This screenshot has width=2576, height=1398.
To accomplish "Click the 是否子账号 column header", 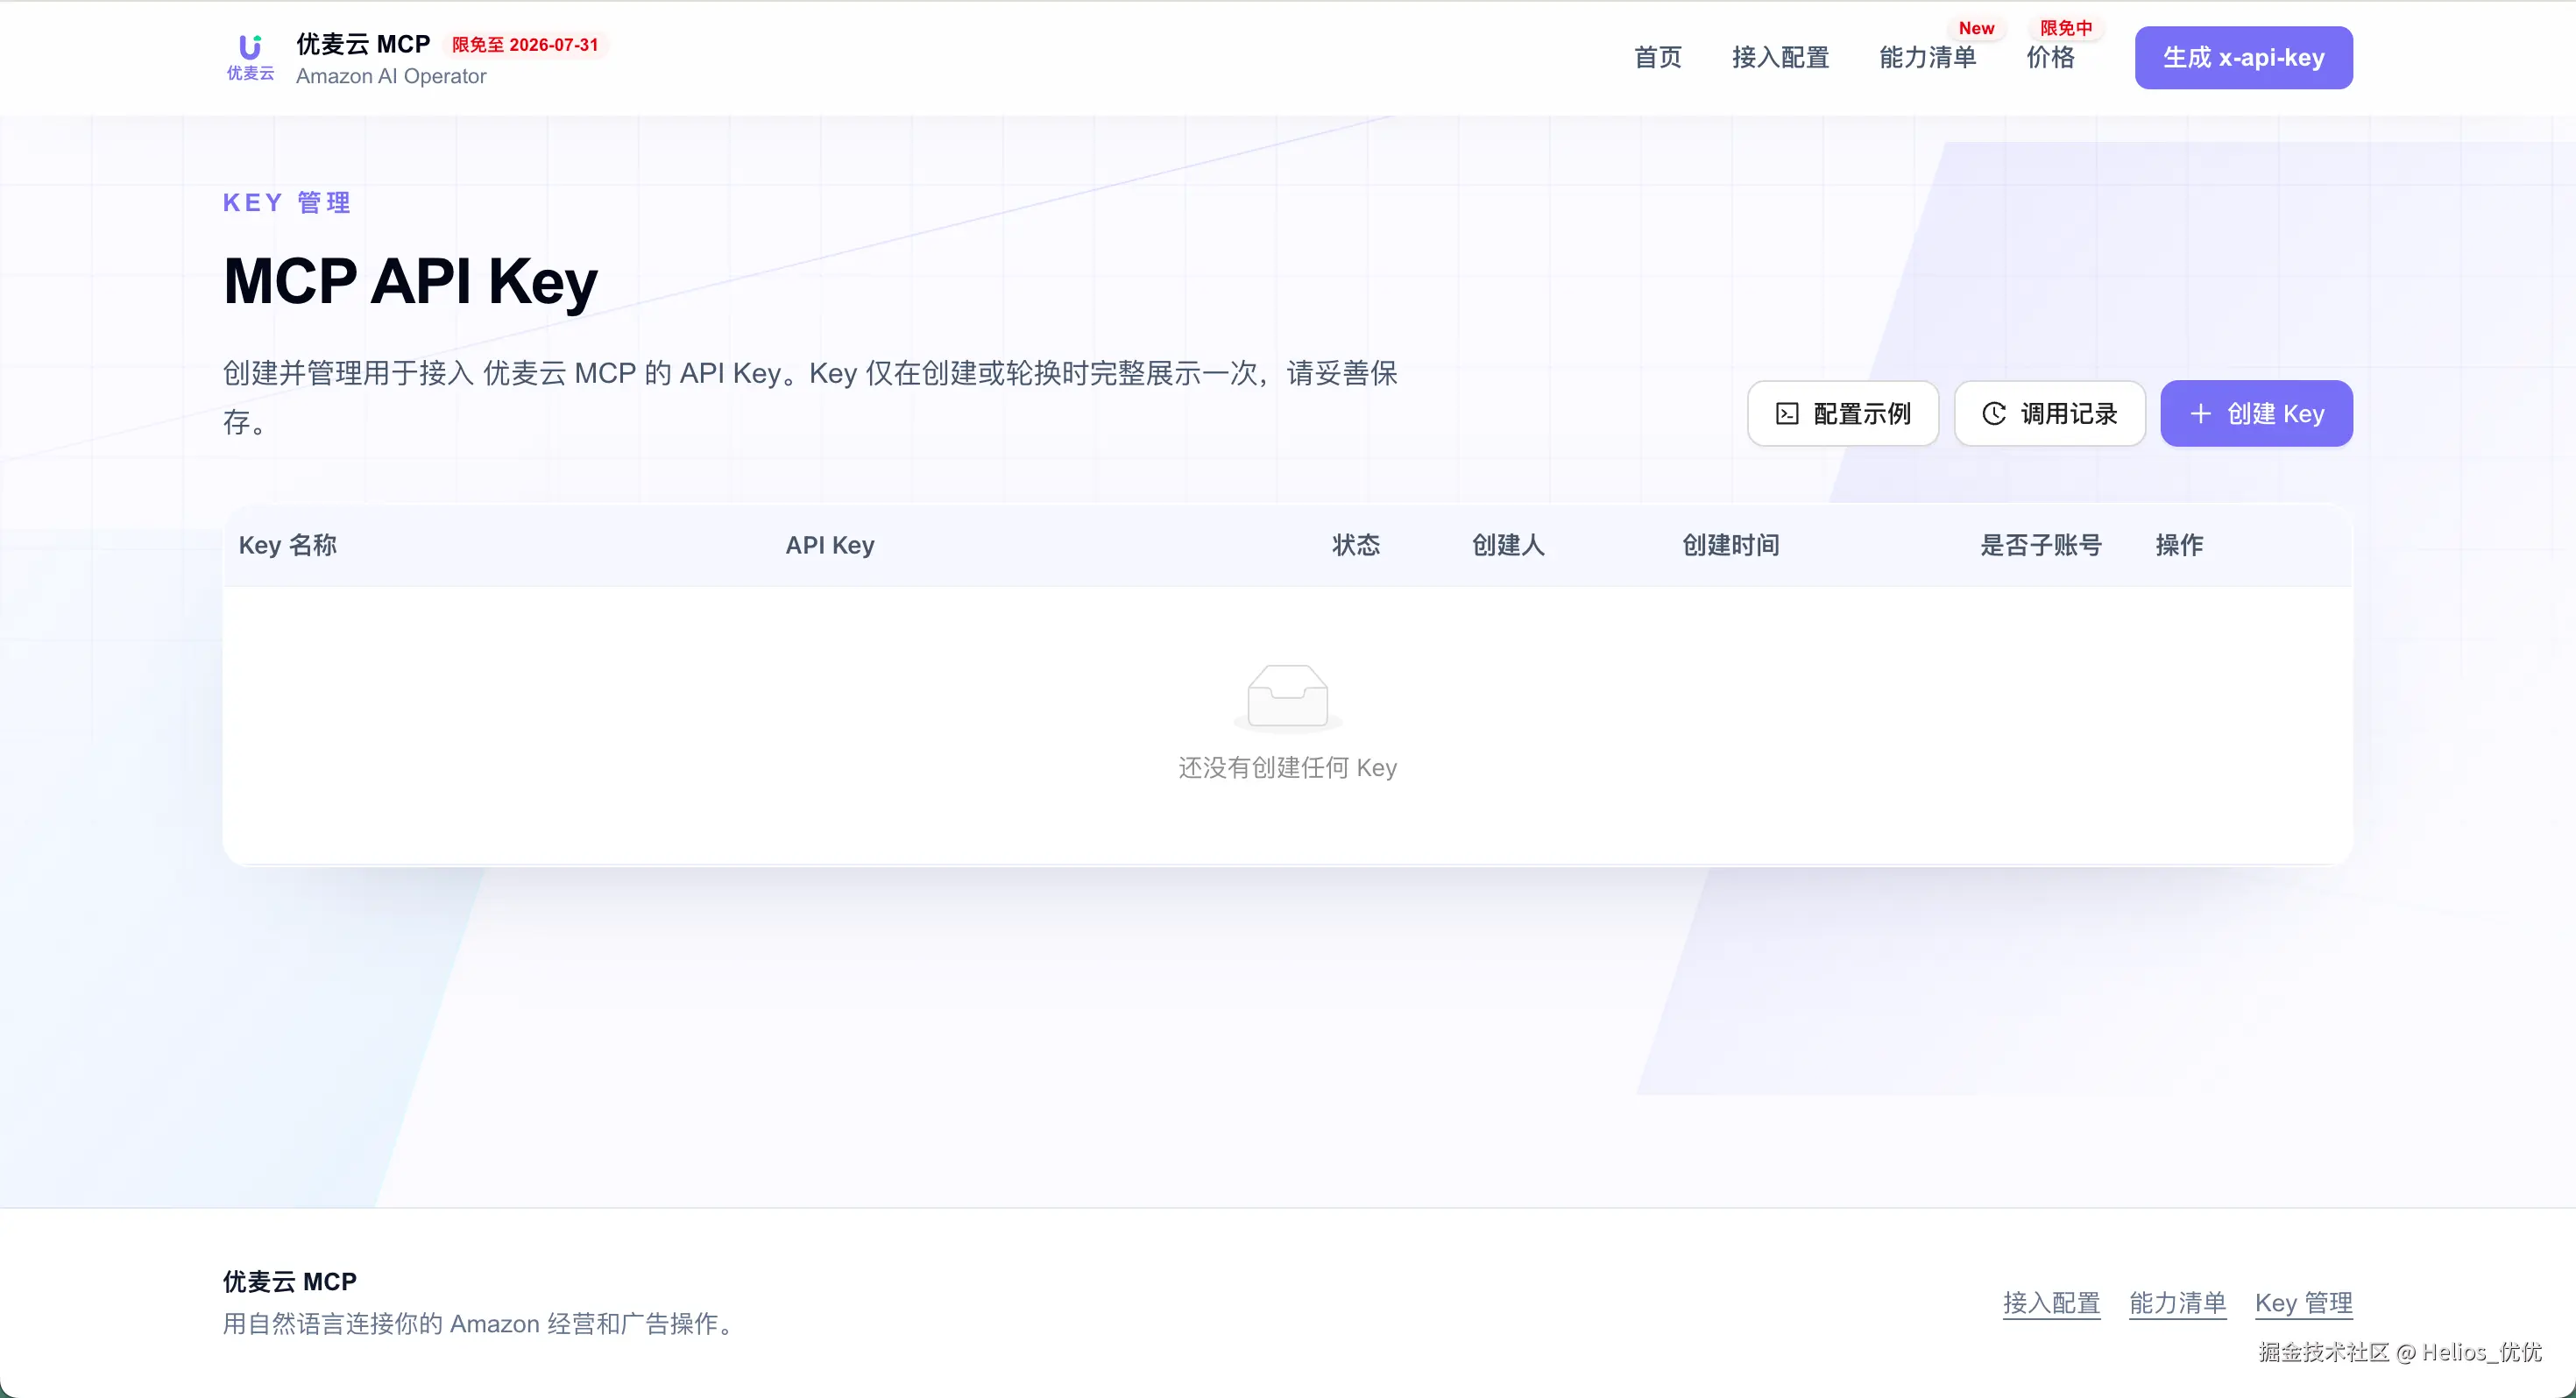I will (x=2041, y=545).
